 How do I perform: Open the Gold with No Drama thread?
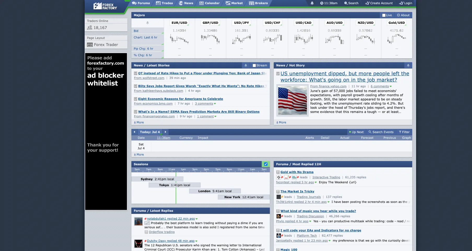[x=297, y=172]
